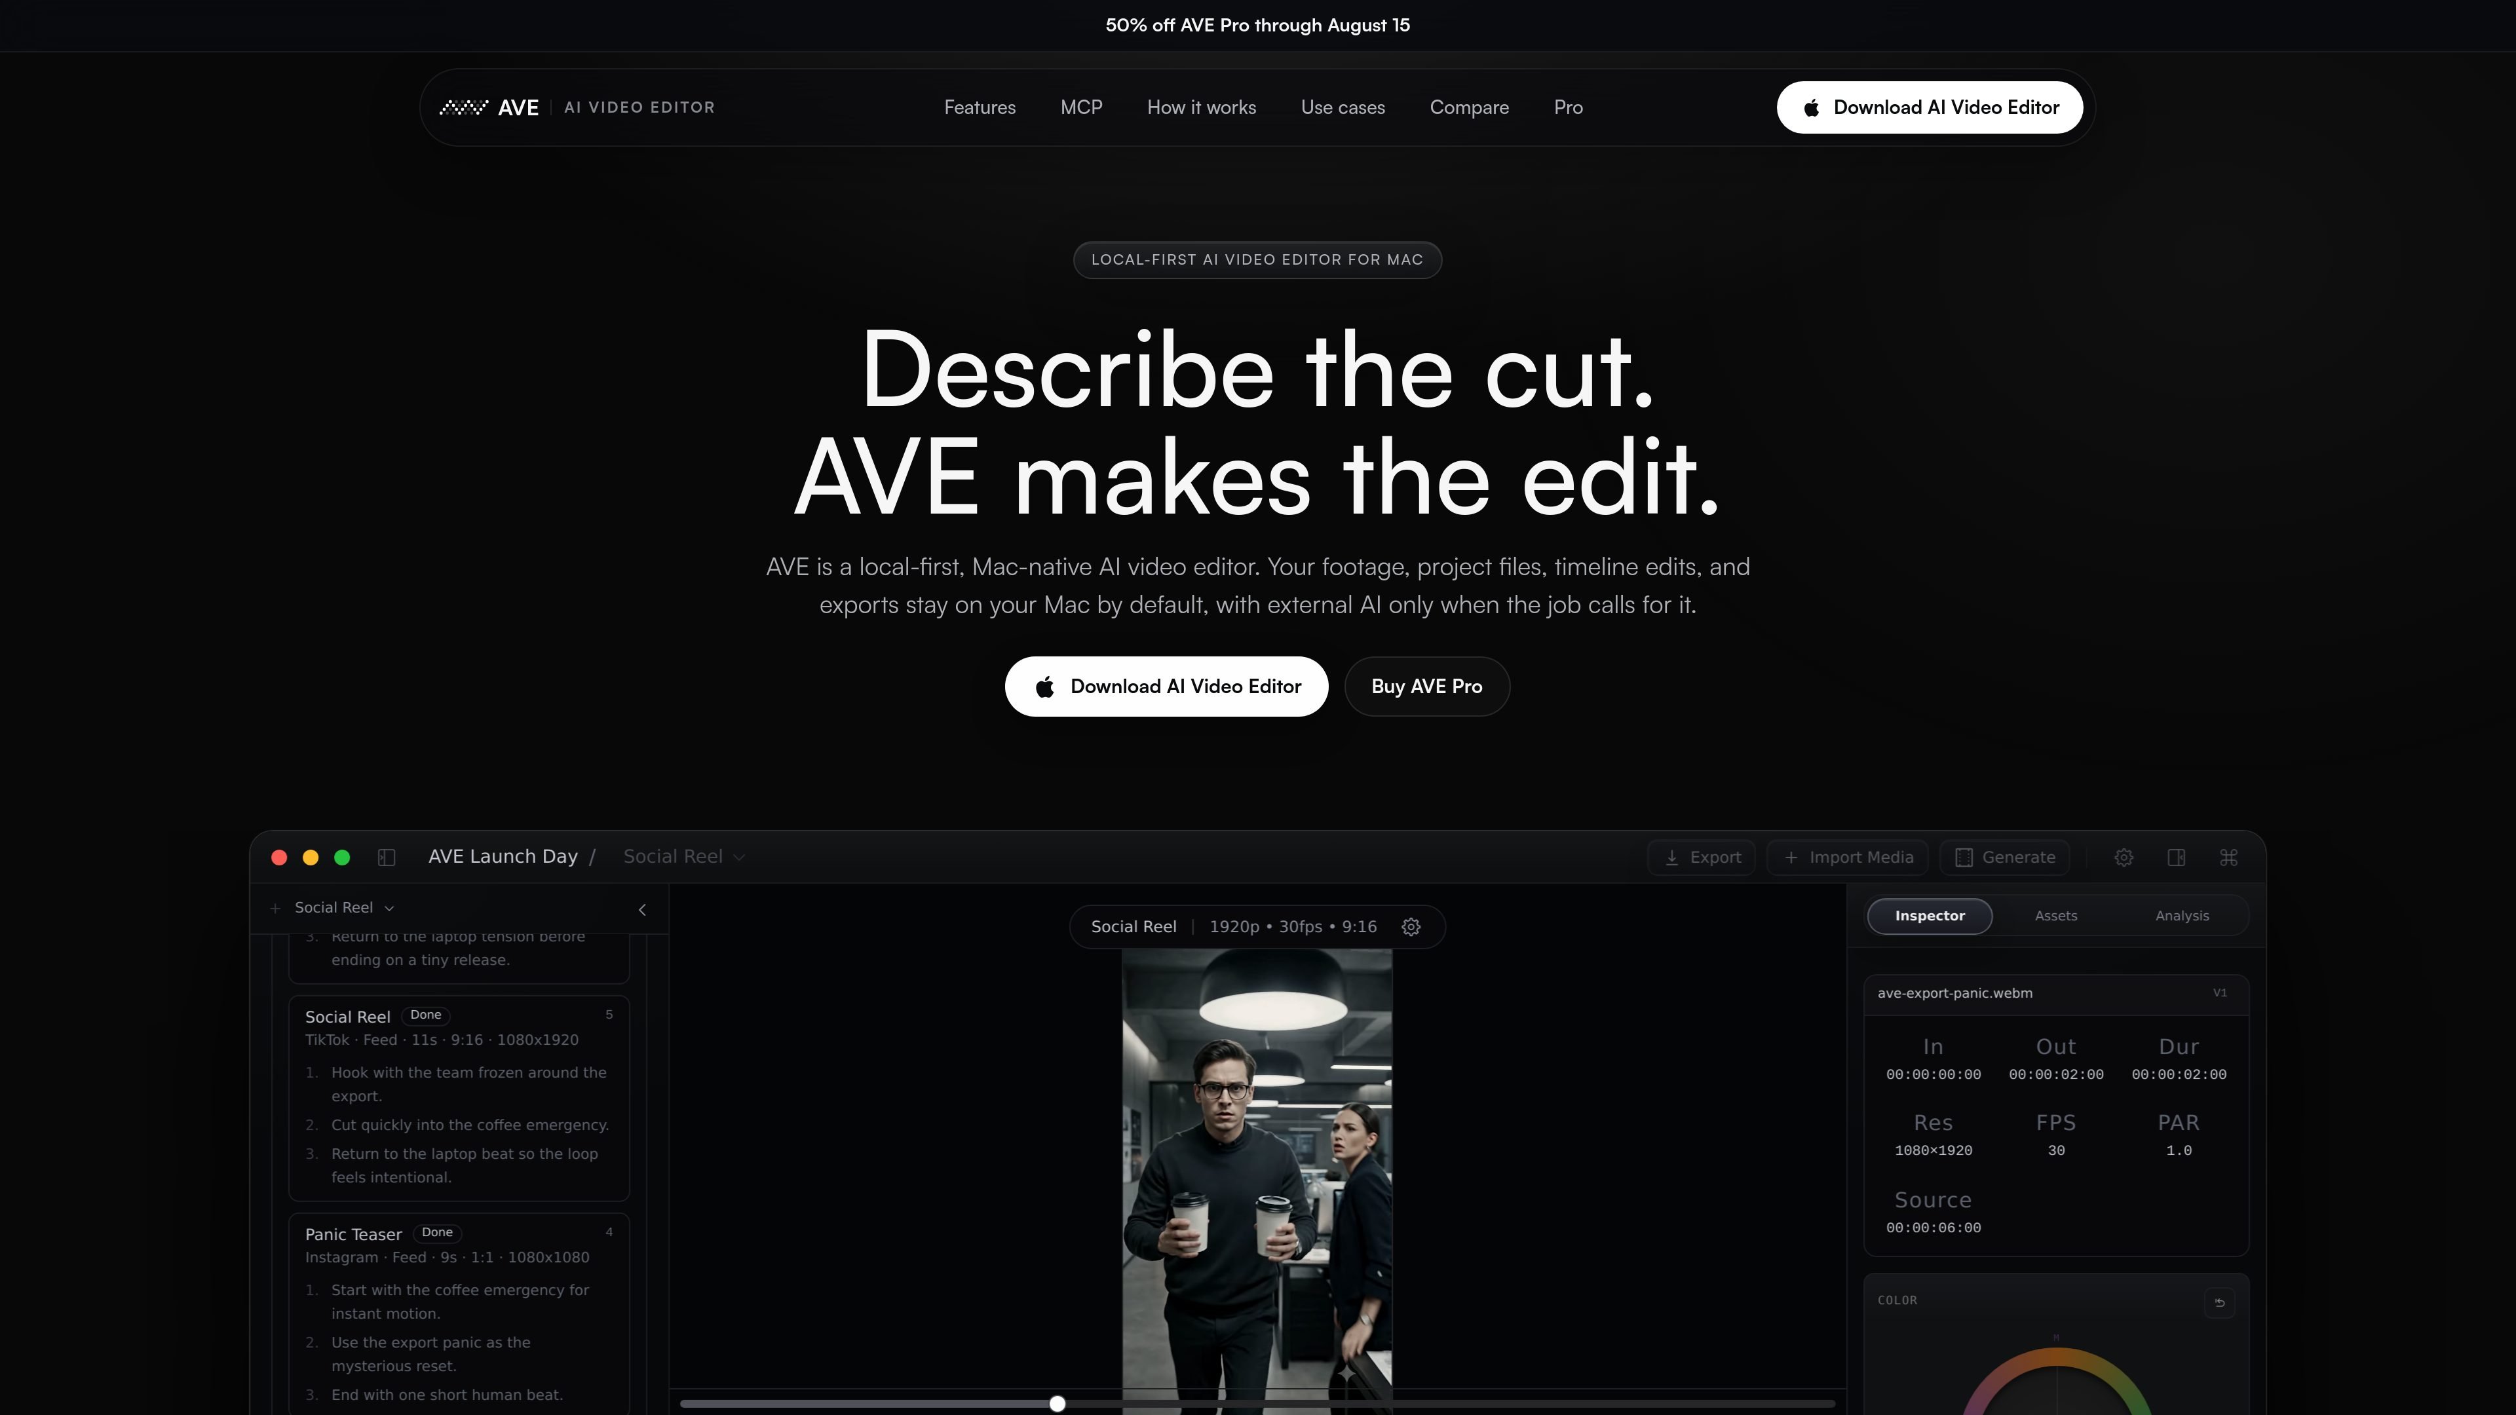The image size is (2516, 1415).
Task: Click the AVE logo in the navbar
Action: (489, 107)
